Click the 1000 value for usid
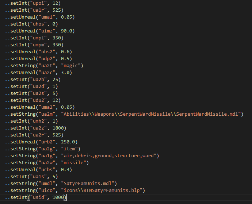 pyautogui.click(x=58, y=197)
